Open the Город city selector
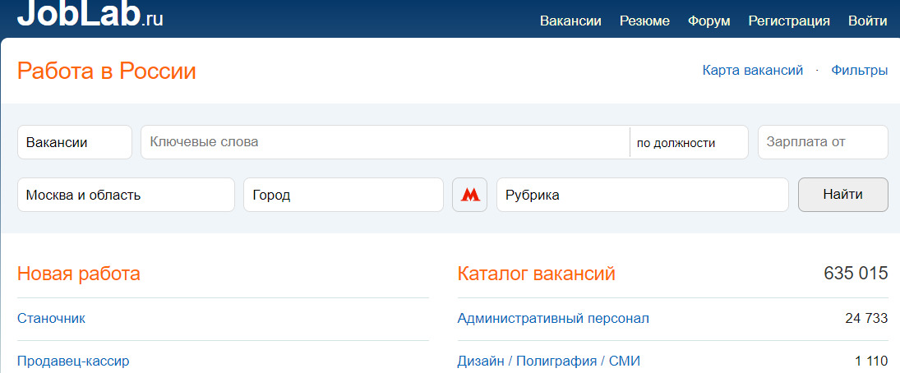Screen dimensions: 900x373 343,195
